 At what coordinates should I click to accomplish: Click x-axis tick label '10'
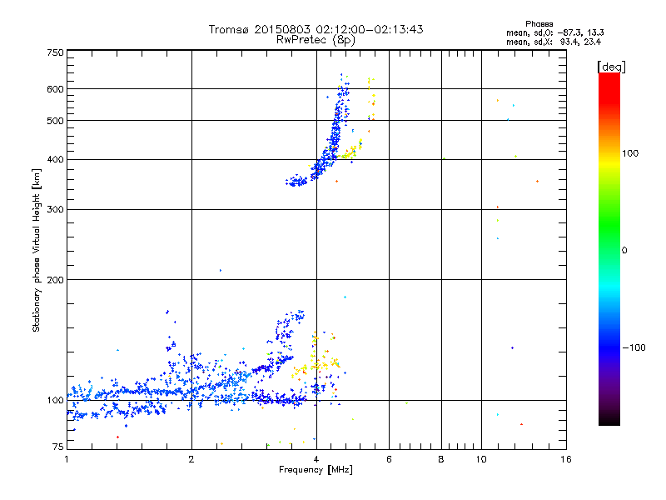481,459
